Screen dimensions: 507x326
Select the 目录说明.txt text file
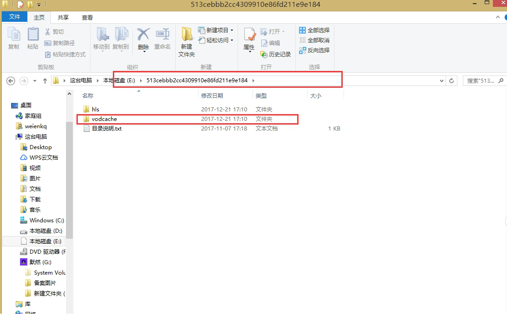pyautogui.click(x=106, y=129)
